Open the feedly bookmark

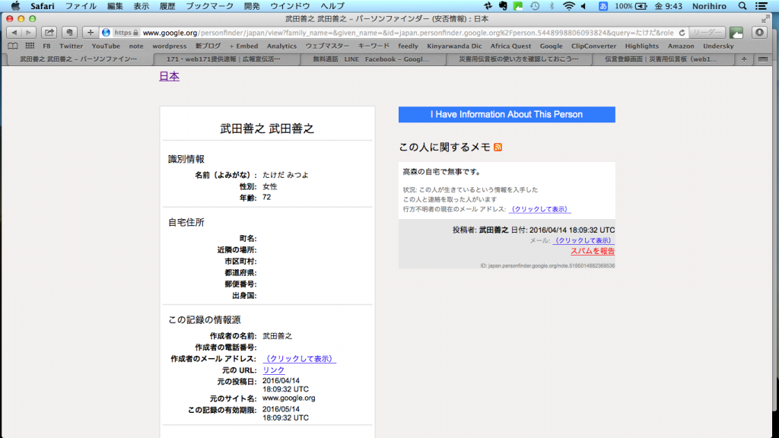pos(408,46)
